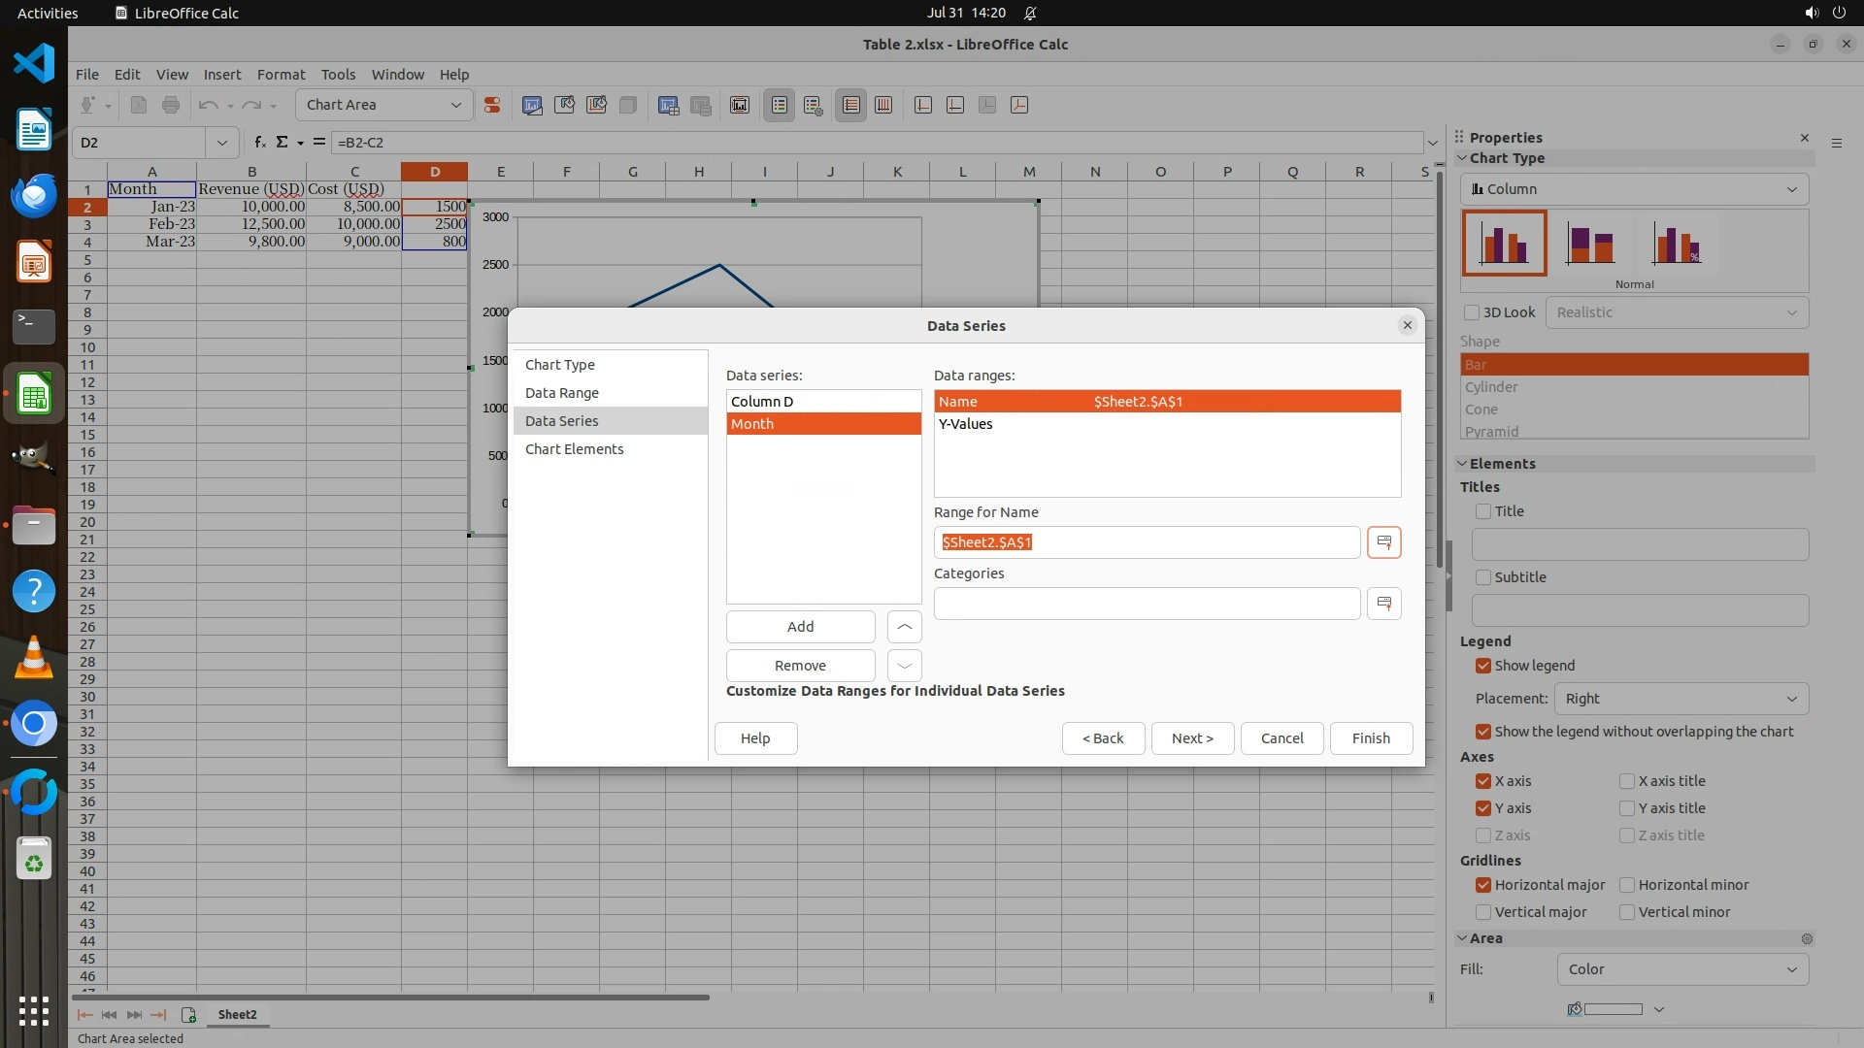Open the legend Placement dropdown set to Right
This screenshot has height=1048, width=1864.
1681,699
